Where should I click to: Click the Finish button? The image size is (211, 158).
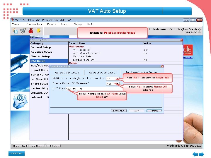click(x=154, y=111)
